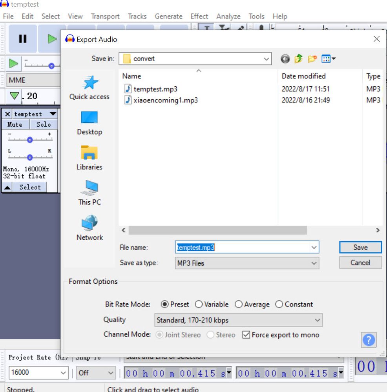This screenshot has width=387, height=392.
Task: Sort files by Name column header
Action: point(199,76)
